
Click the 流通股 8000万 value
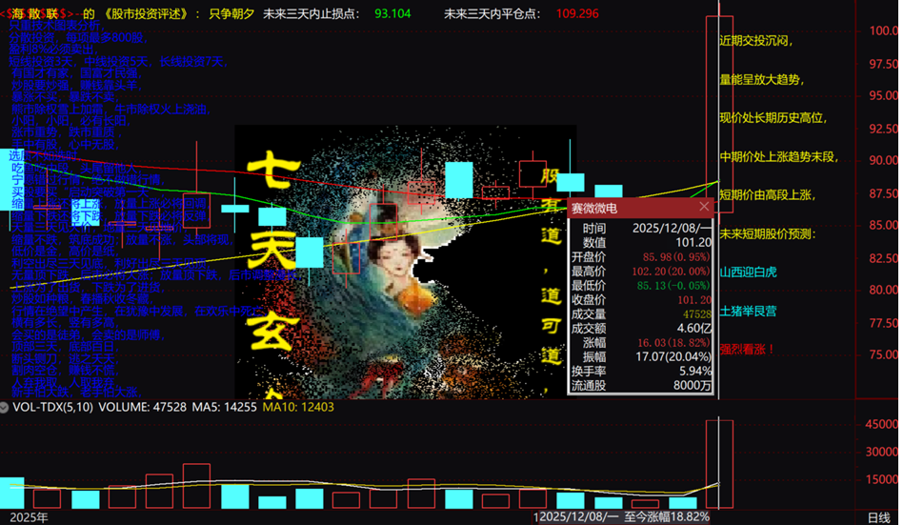coord(693,386)
